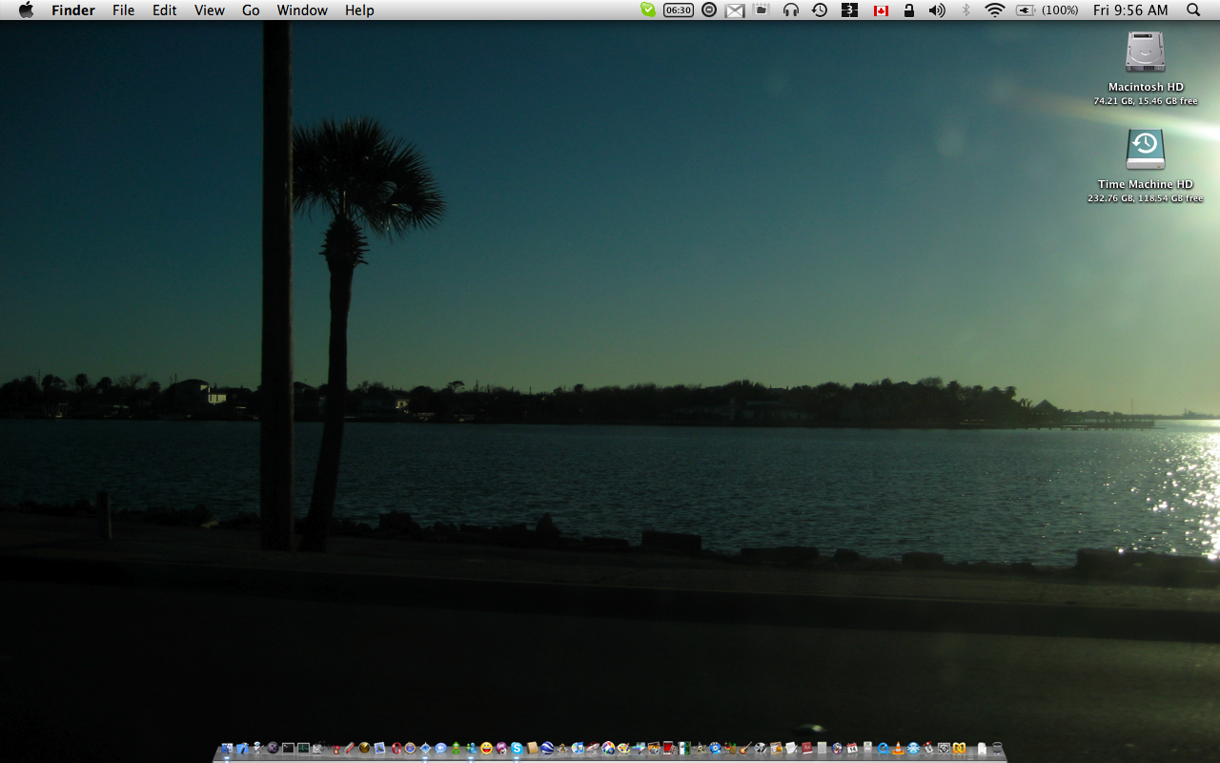Viewport: 1220px width, 763px height.
Task: Launch Opera browser from the Dock
Action: (396, 749)
